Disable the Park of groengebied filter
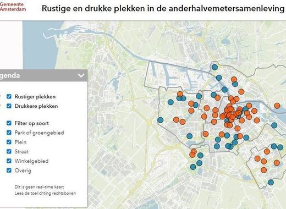286x209 pixels. [x=9, y=133]
